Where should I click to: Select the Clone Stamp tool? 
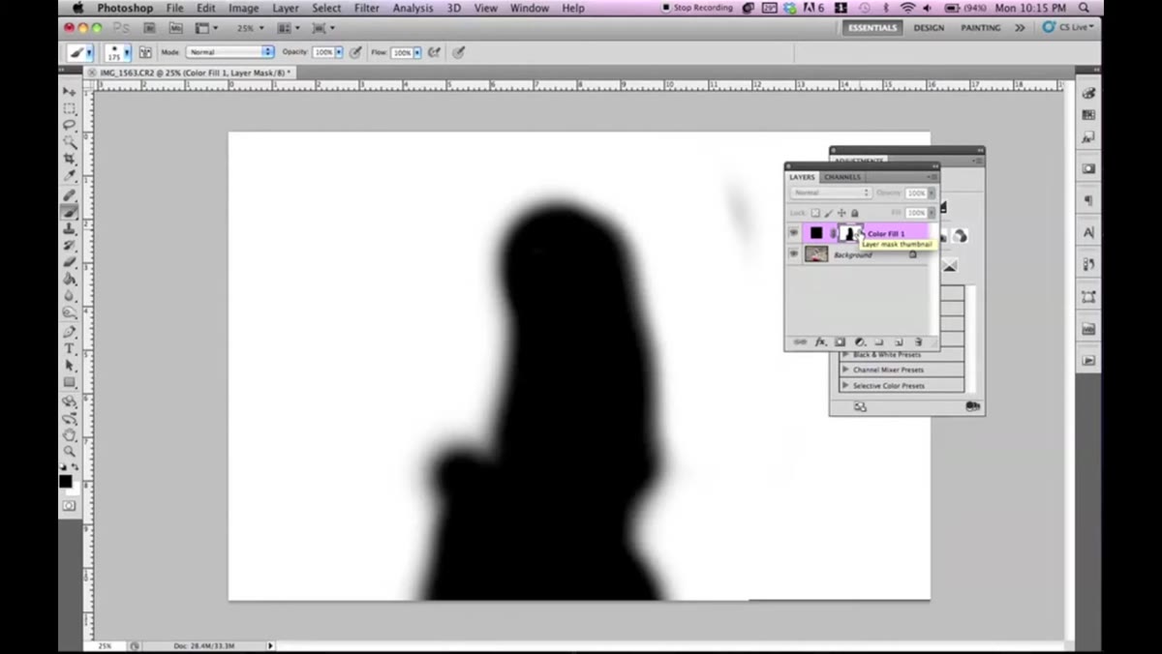point(70,229)
